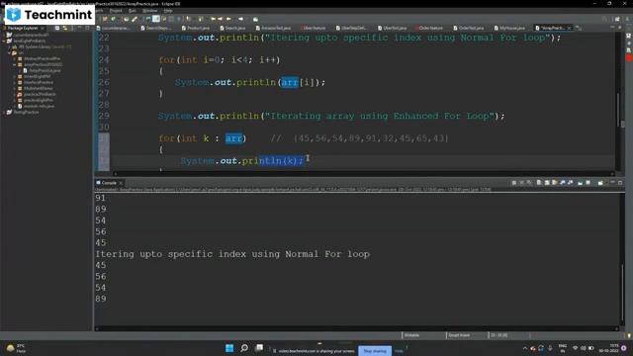Open Windows taskbar Search
This screenshot has width=633, height=356.
coord(244,348)
